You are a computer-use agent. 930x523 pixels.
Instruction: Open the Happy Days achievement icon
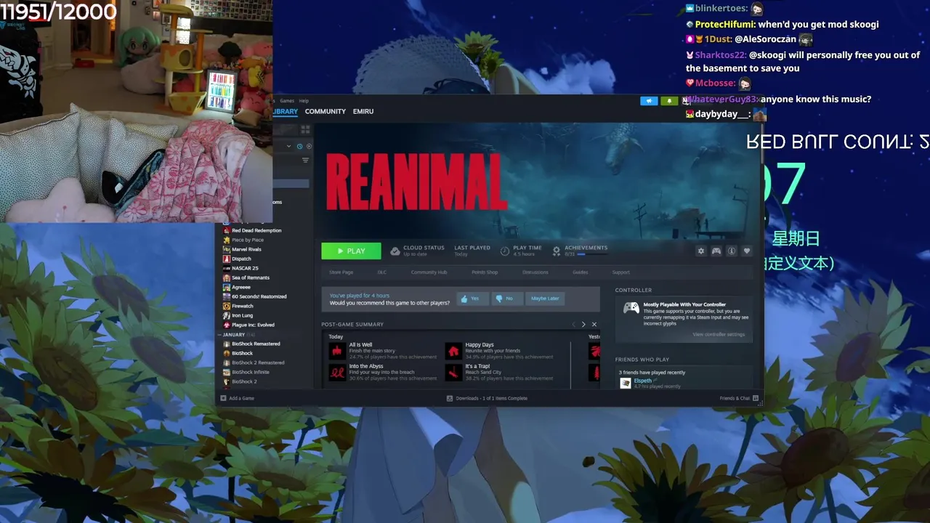(x=453, y=351)
